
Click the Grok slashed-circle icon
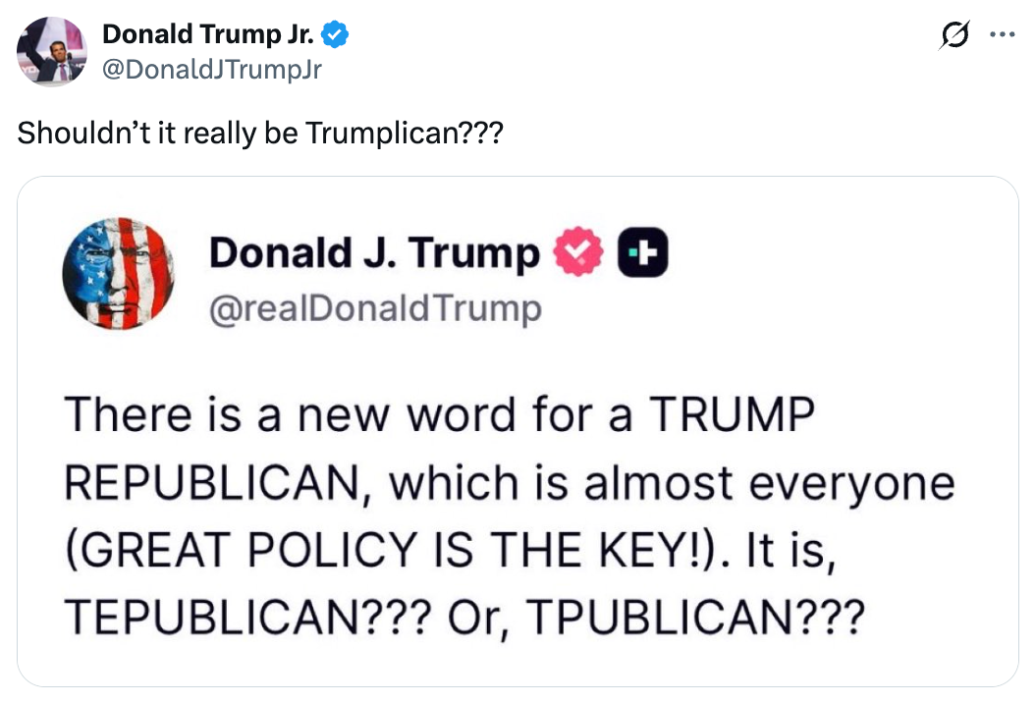pyautogui.click(x=952, y=35)
